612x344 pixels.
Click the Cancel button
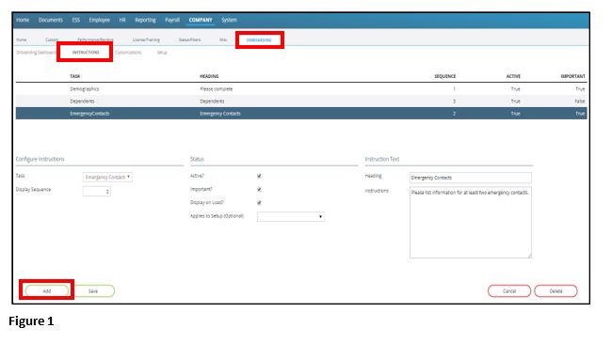click(509, 291)
